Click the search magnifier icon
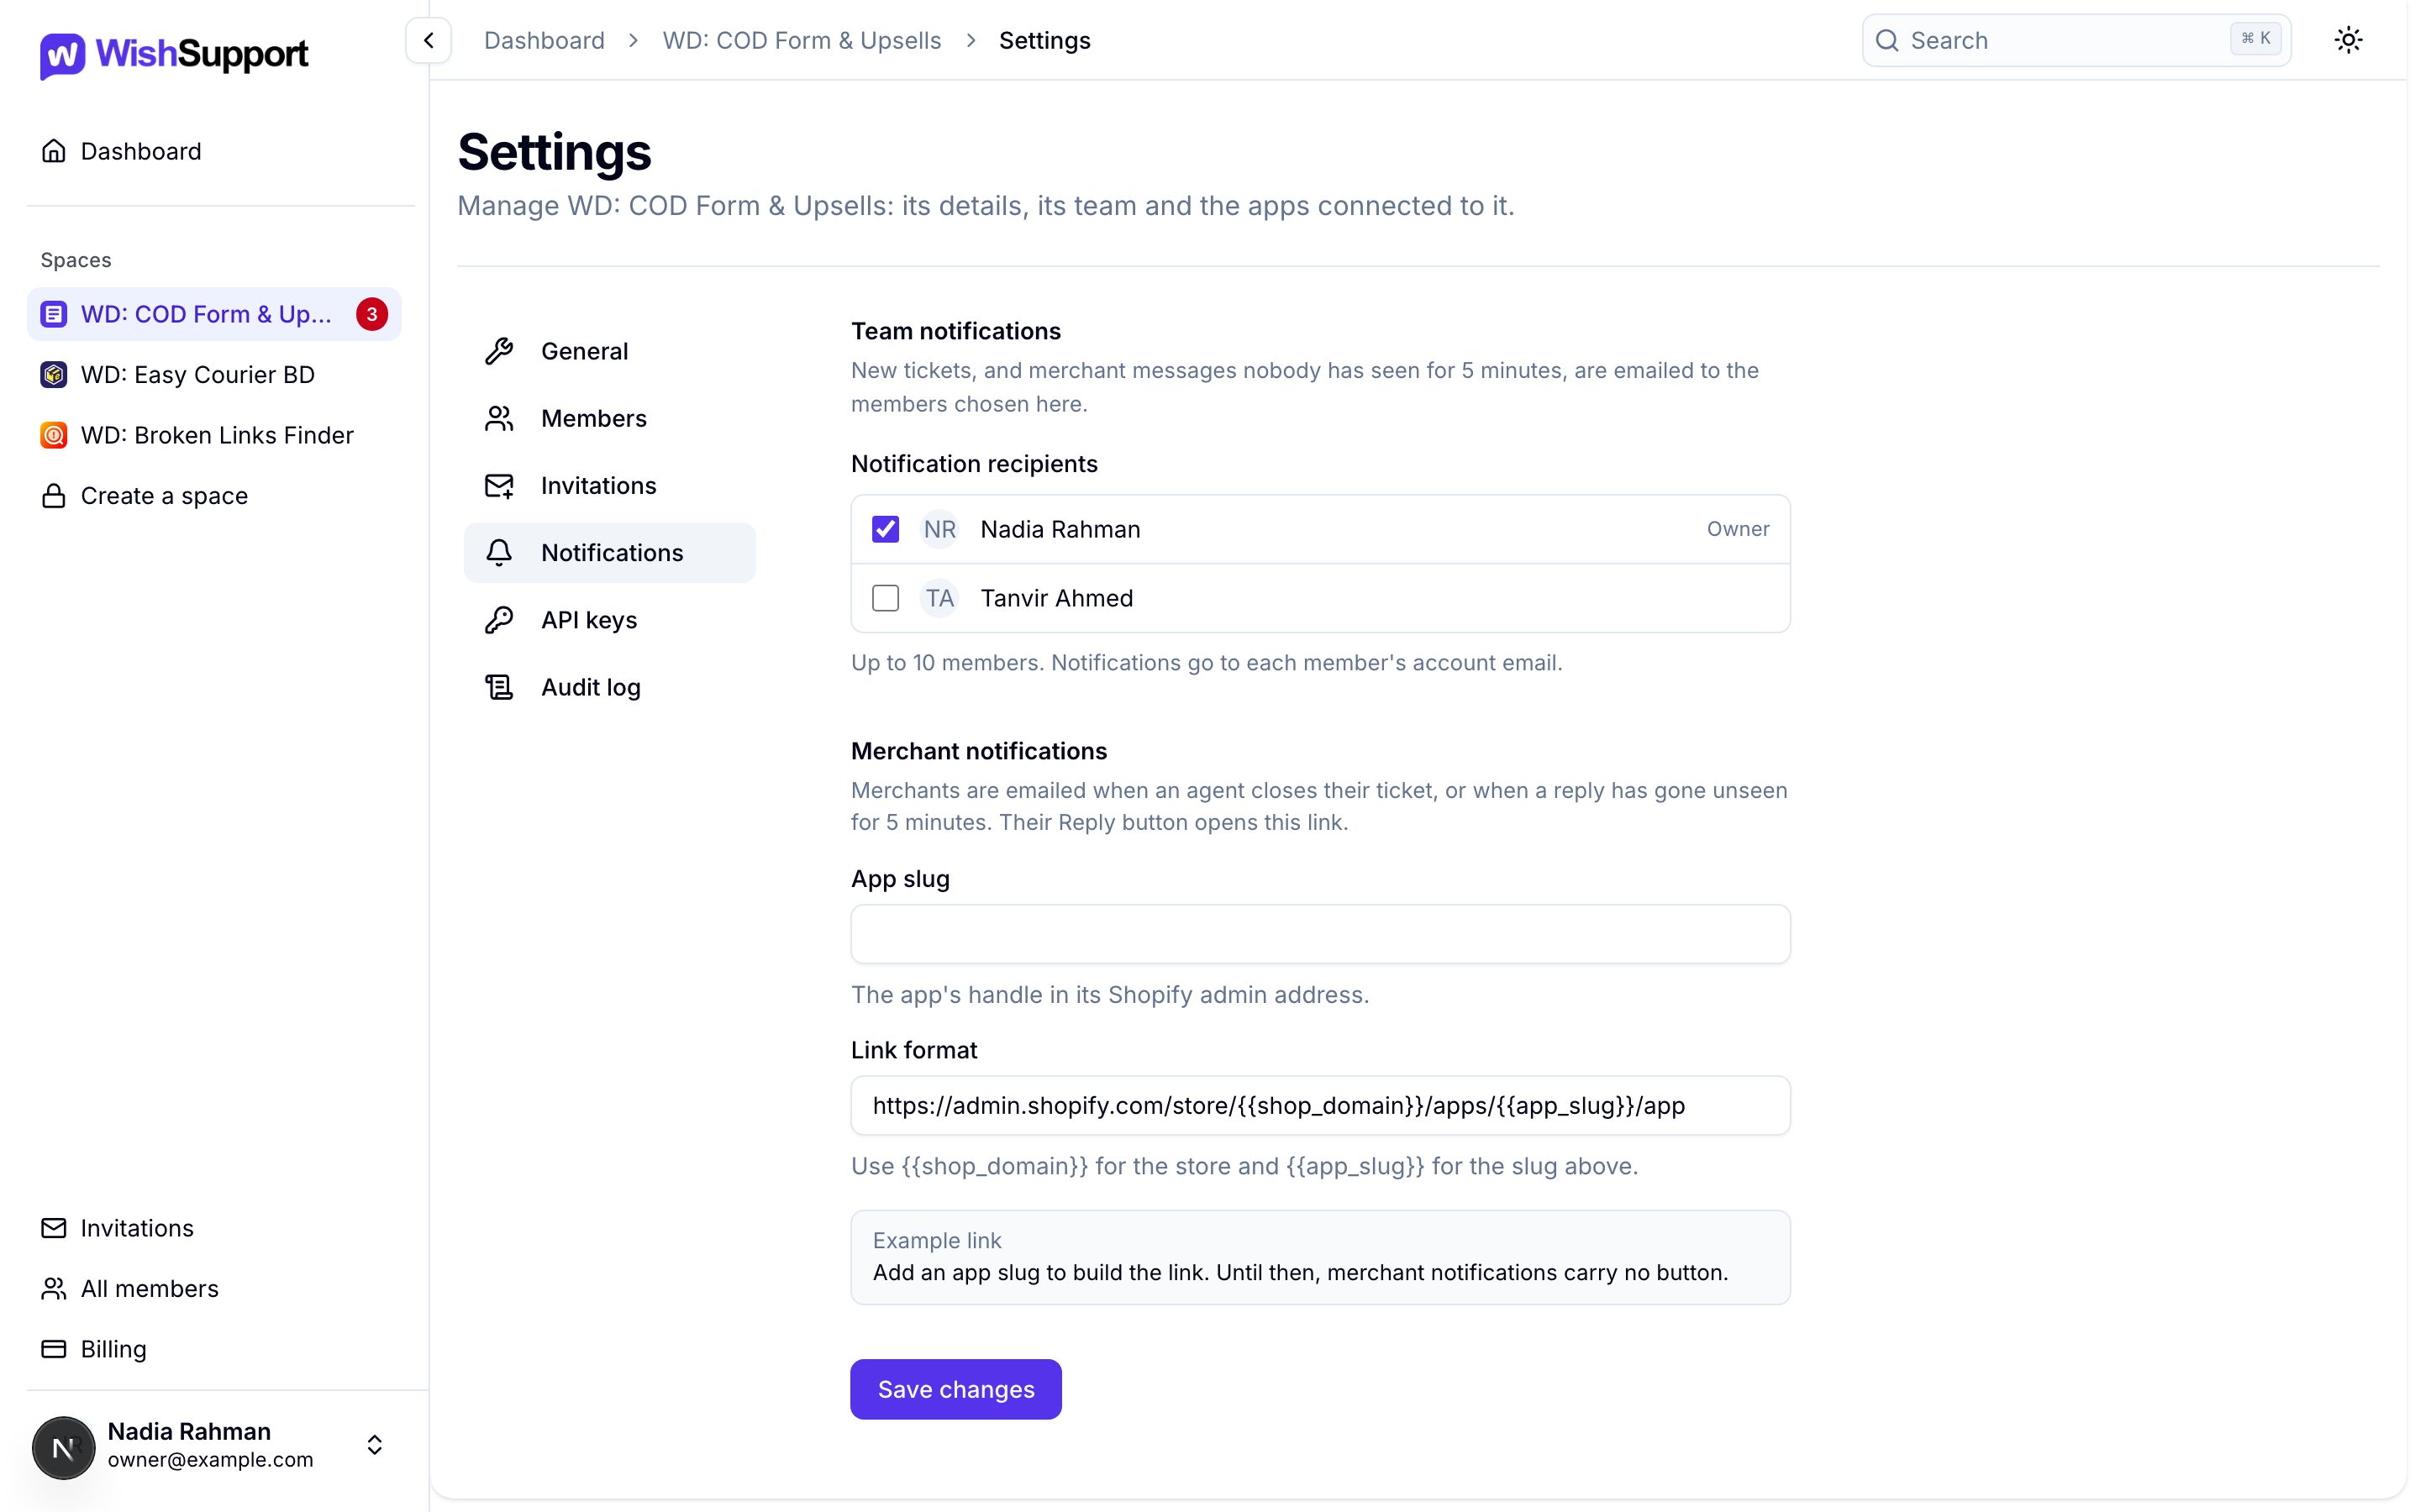Image resolution: width=2420 pixels, height=1512 pixels. tap(1886, 40)
